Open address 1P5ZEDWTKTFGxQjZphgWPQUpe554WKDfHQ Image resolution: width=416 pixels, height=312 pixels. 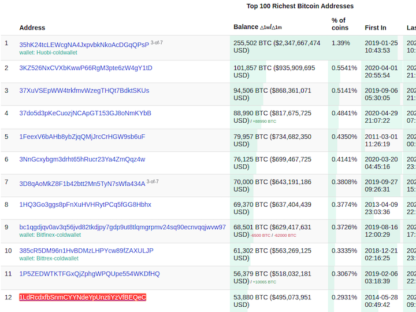(90, 274)
